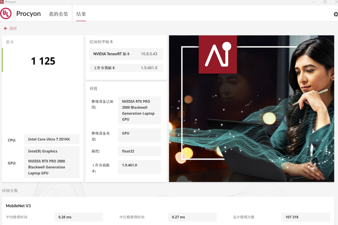This screenshot has width=338, height=225.
Task: Maximize the Procyon window
Action: click(325, 2)
